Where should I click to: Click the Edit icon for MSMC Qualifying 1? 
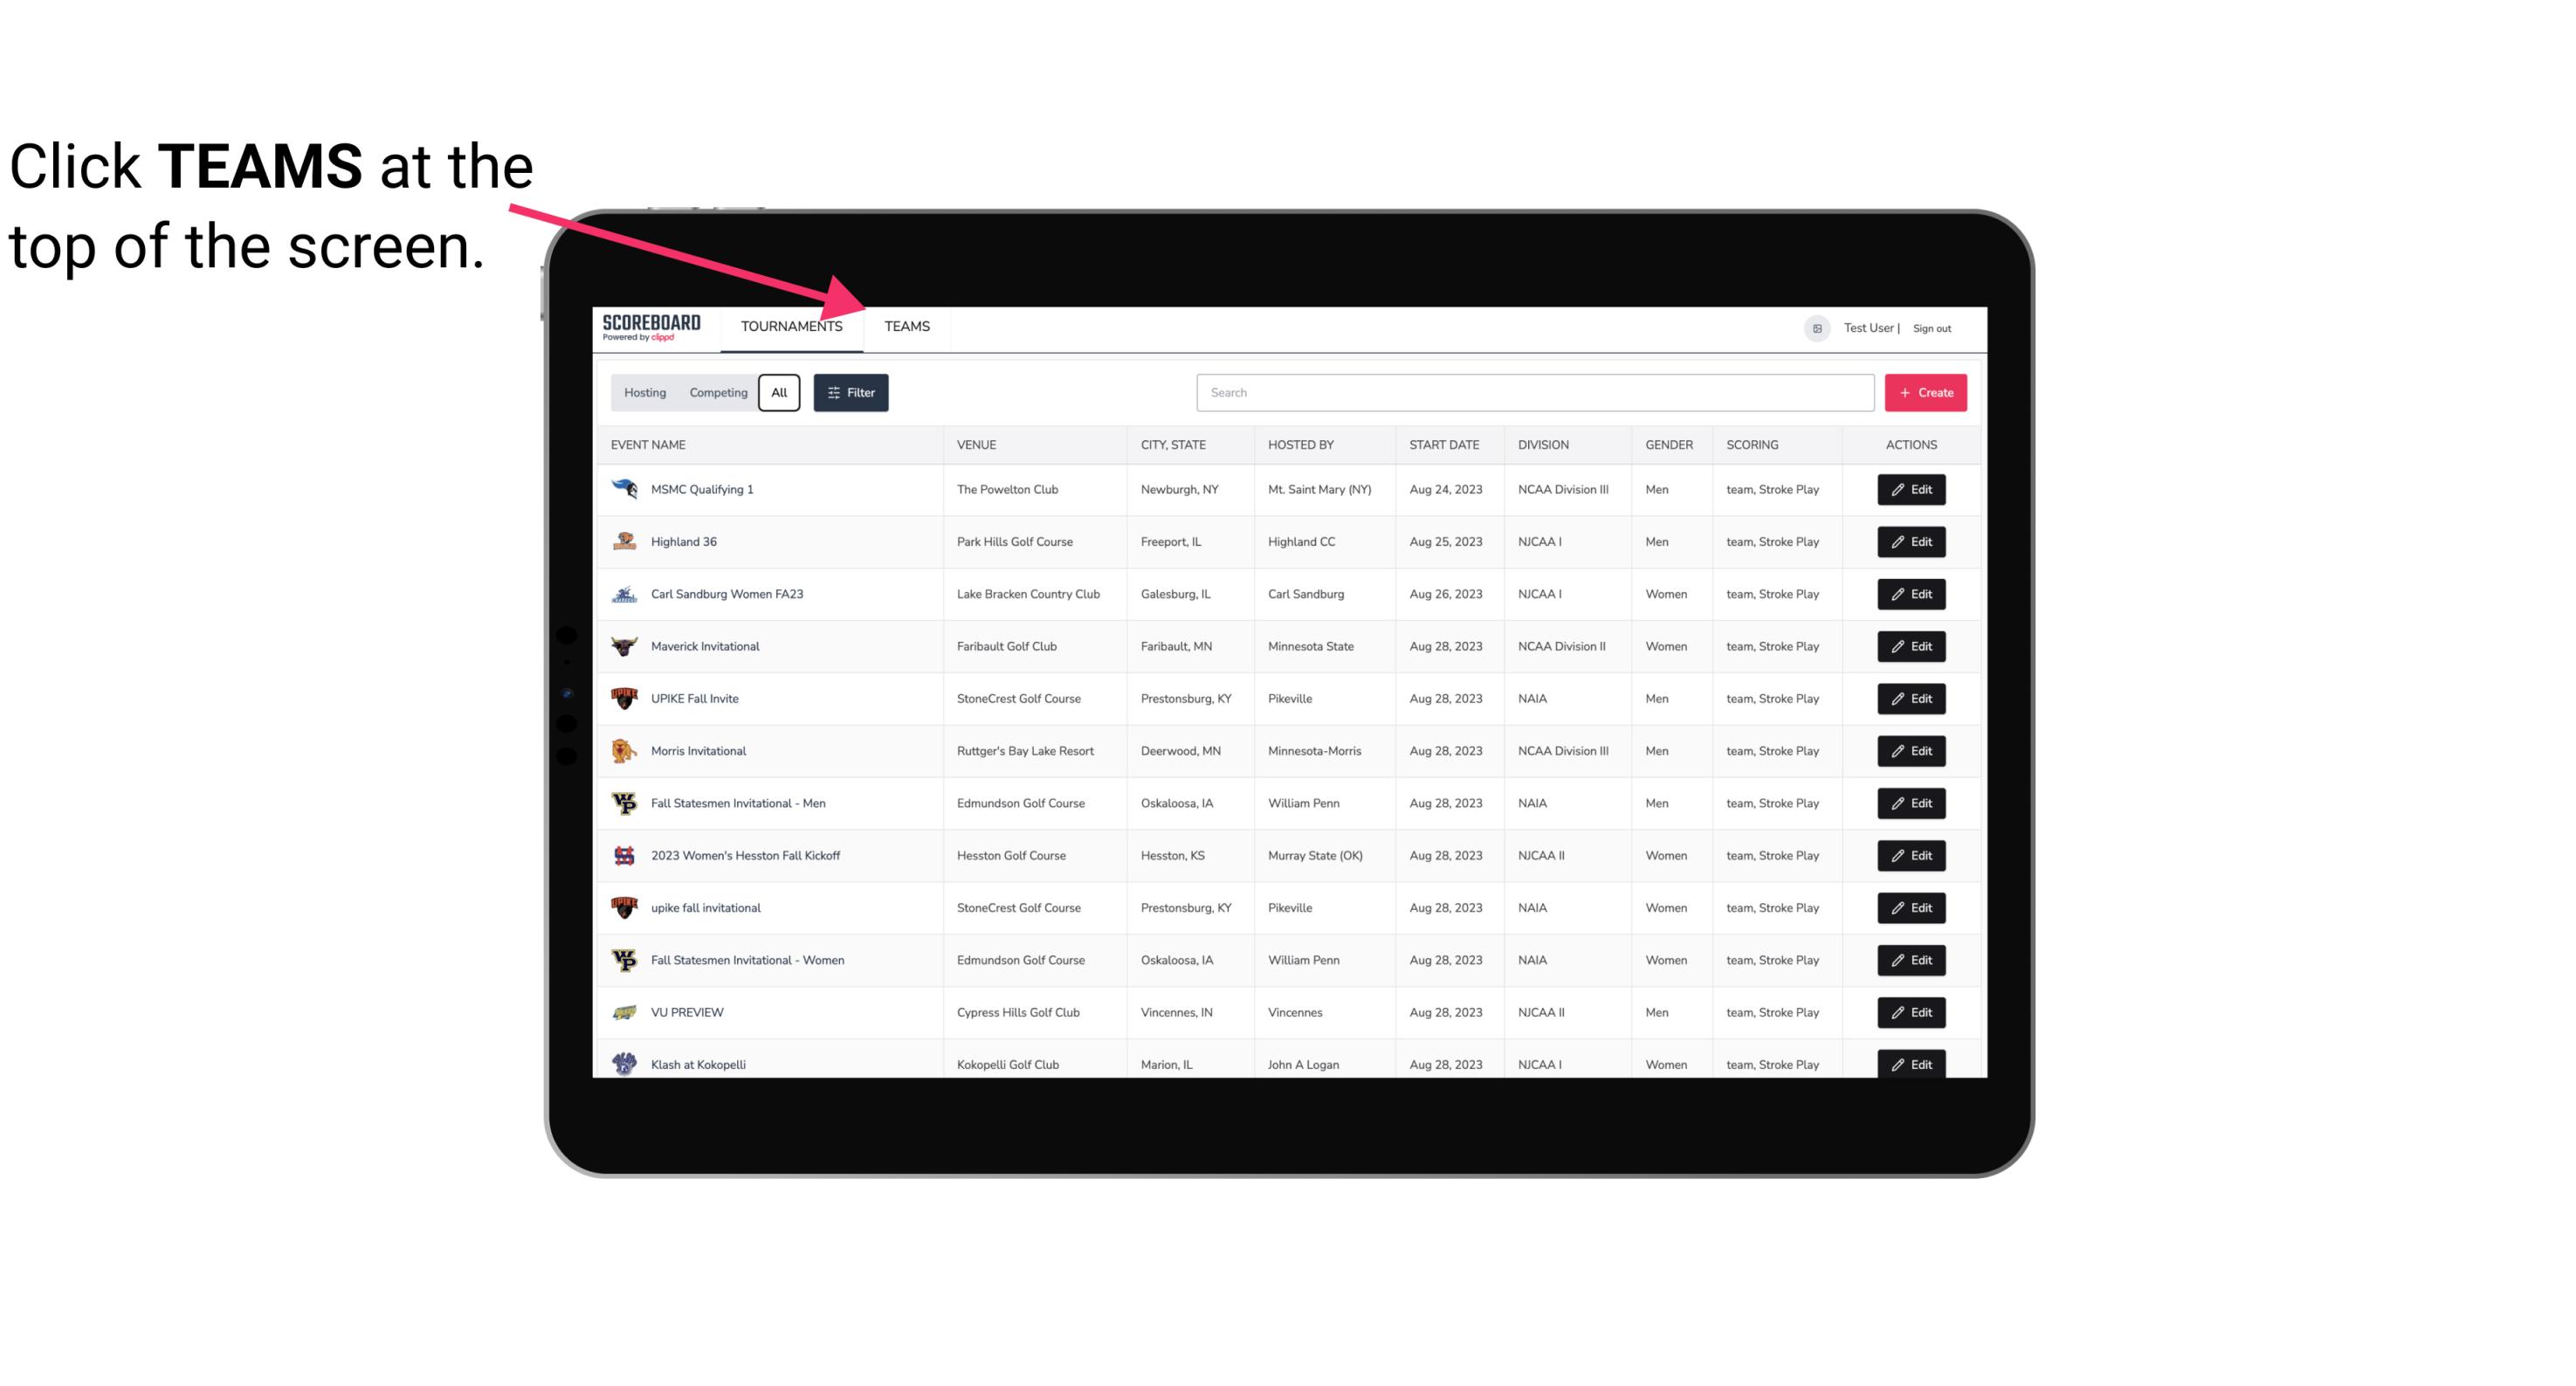click(x=1912, y=490)
